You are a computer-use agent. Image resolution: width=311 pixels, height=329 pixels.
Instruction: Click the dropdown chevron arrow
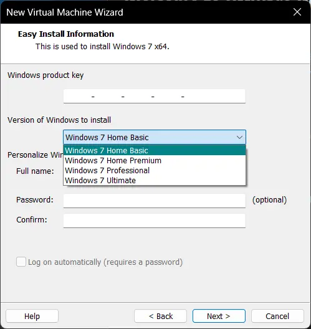coord(239,138)
